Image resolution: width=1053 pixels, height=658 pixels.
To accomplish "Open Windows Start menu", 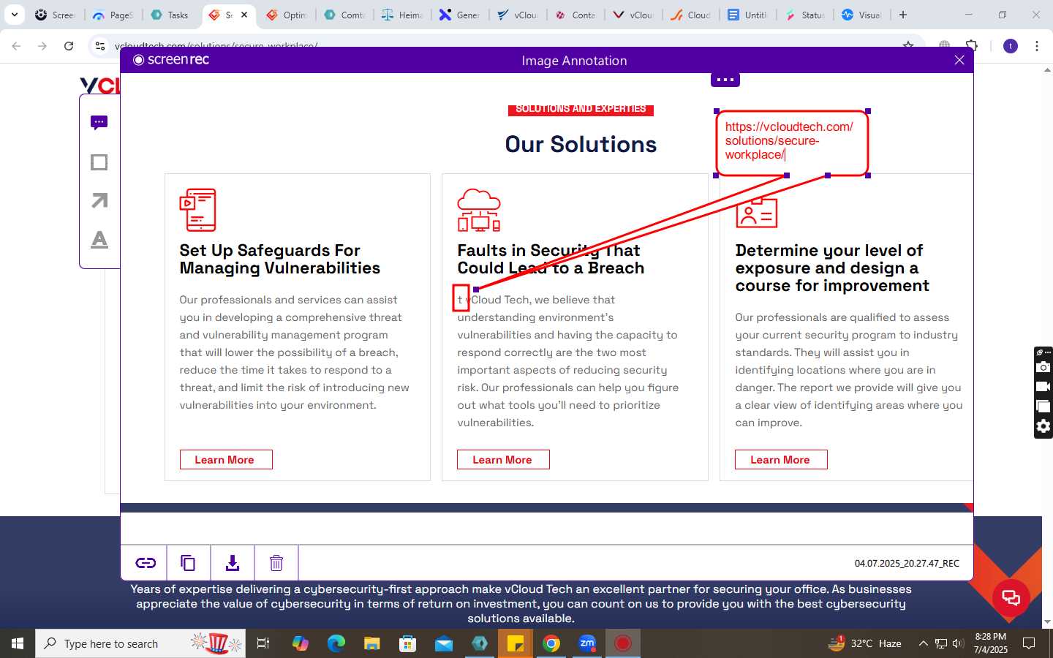I will tap(18, 643).
